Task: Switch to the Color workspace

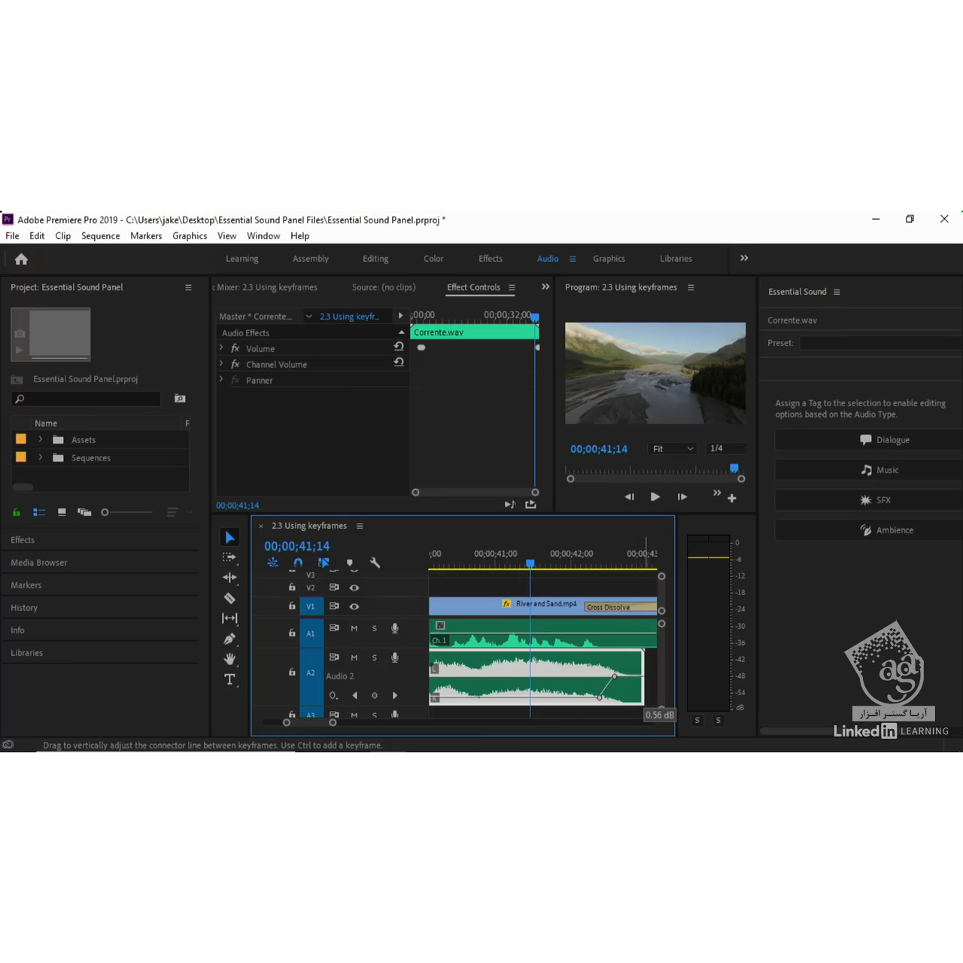Action: tap(433, 259)
